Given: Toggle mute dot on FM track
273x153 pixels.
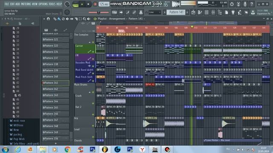Looking at the screenshot, I should pyautogui.click(x=93, y=59).
